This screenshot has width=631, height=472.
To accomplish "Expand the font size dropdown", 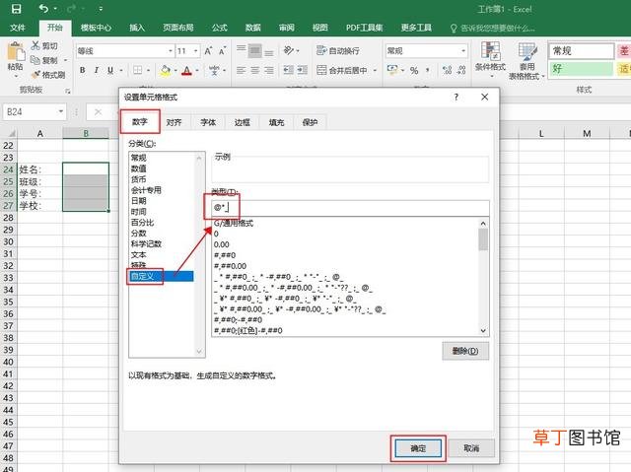I will (x=196, y=51).
